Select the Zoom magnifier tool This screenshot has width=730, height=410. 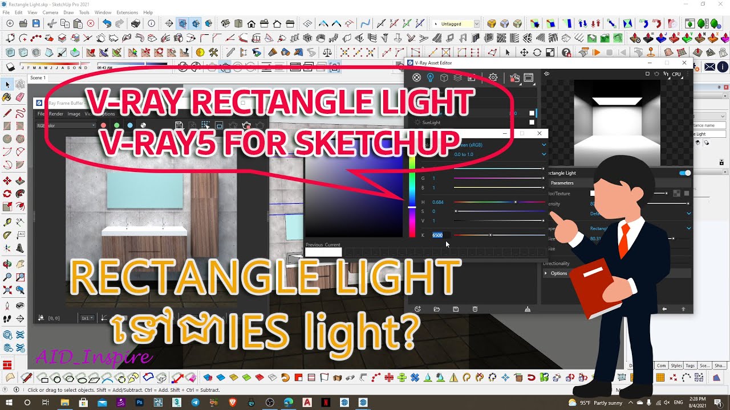click(7, 277)
